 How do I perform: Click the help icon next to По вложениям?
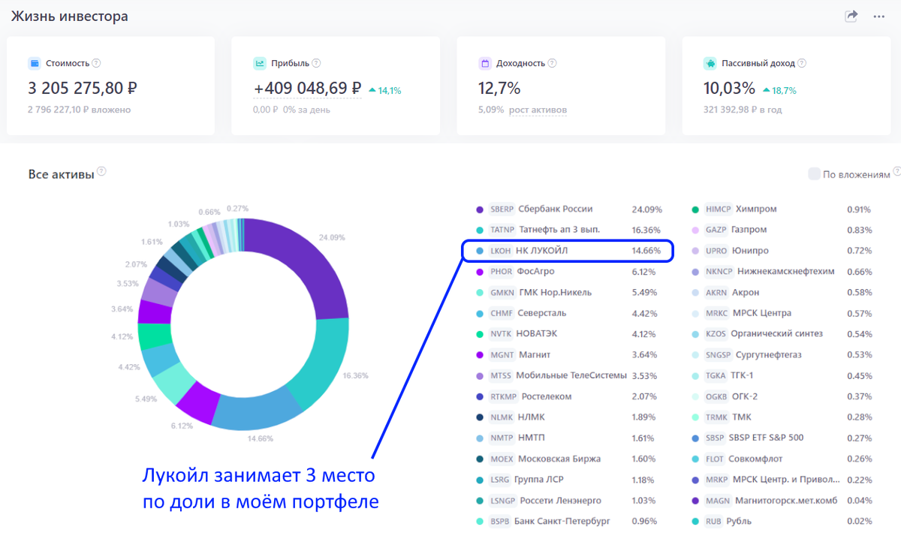896,172
